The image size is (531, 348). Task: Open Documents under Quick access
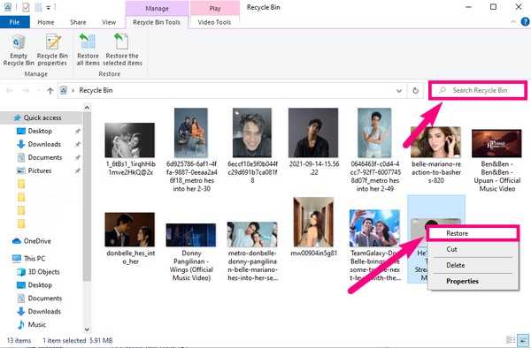pos(45,157)
